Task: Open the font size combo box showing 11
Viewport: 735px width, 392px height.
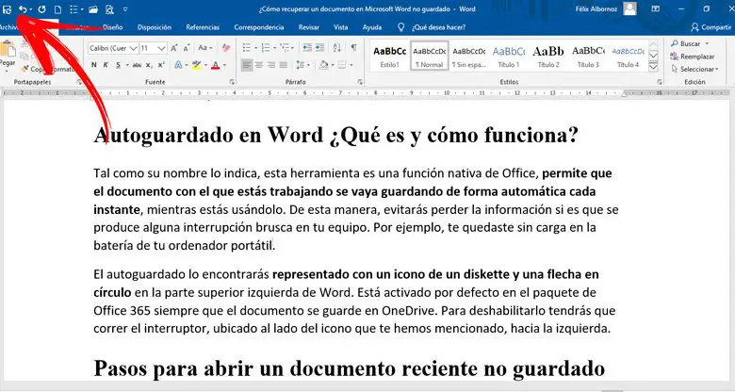Action: point(153,48)
